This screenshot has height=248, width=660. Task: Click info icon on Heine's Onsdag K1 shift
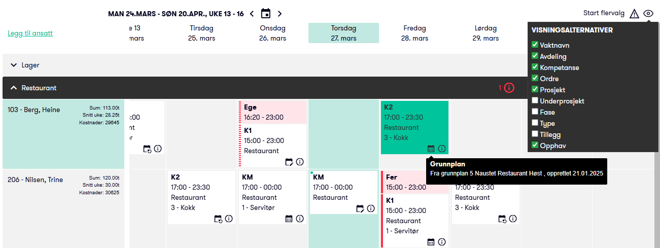click(x=300, y=162)
